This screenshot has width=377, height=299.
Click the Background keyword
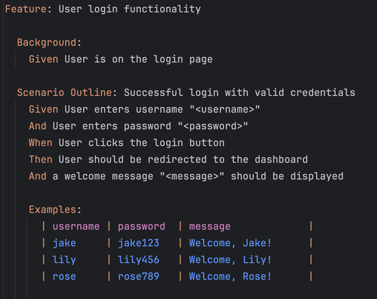click(x=47, y=42)
